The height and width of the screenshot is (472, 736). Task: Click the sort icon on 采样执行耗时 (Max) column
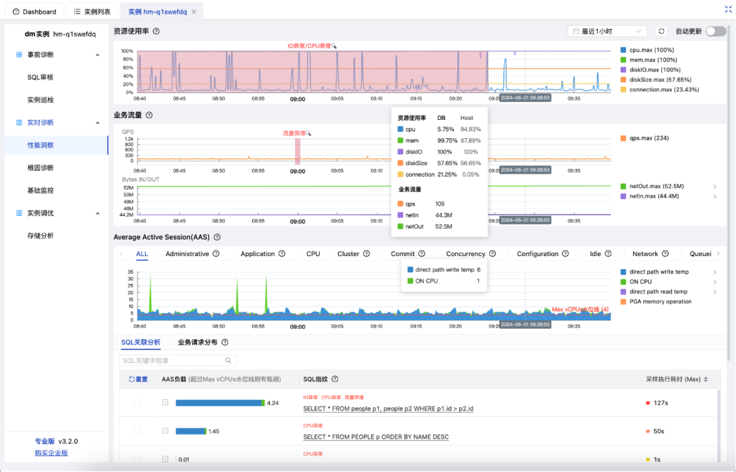(705, 379)
